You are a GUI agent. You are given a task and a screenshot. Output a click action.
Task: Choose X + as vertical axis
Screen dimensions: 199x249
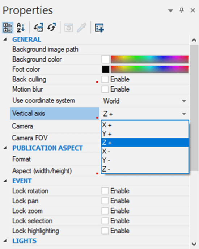[x=145, y=125]
